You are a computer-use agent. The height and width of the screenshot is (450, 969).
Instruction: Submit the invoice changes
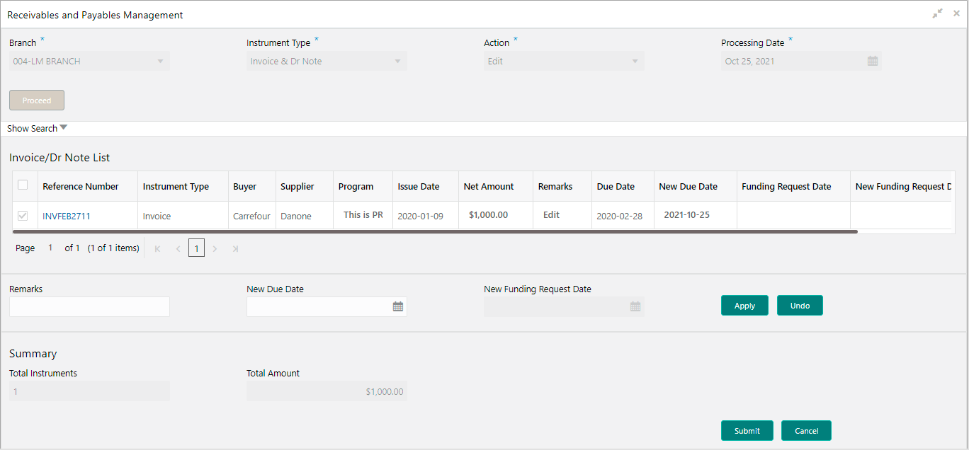747,431
